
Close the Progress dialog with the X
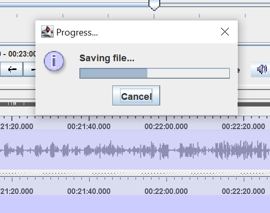click(x=225, y=32)
